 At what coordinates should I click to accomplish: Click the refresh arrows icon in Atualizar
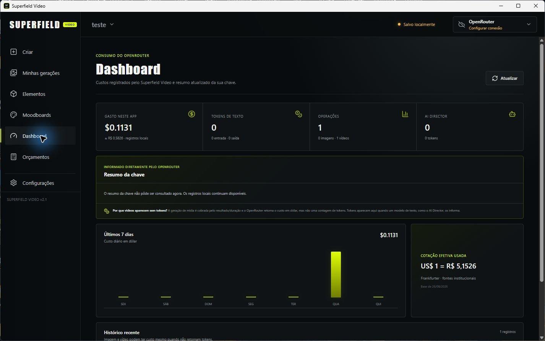pyautogui.click(x=495, y=78)
